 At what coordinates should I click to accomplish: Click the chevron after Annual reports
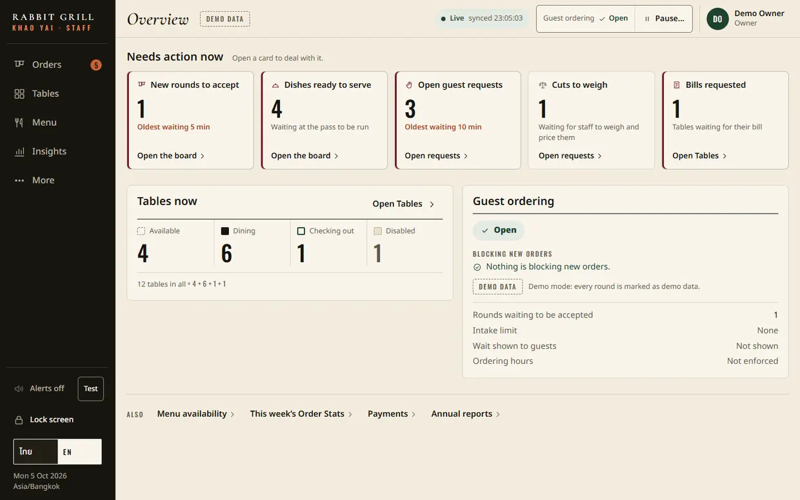(498, 414)
